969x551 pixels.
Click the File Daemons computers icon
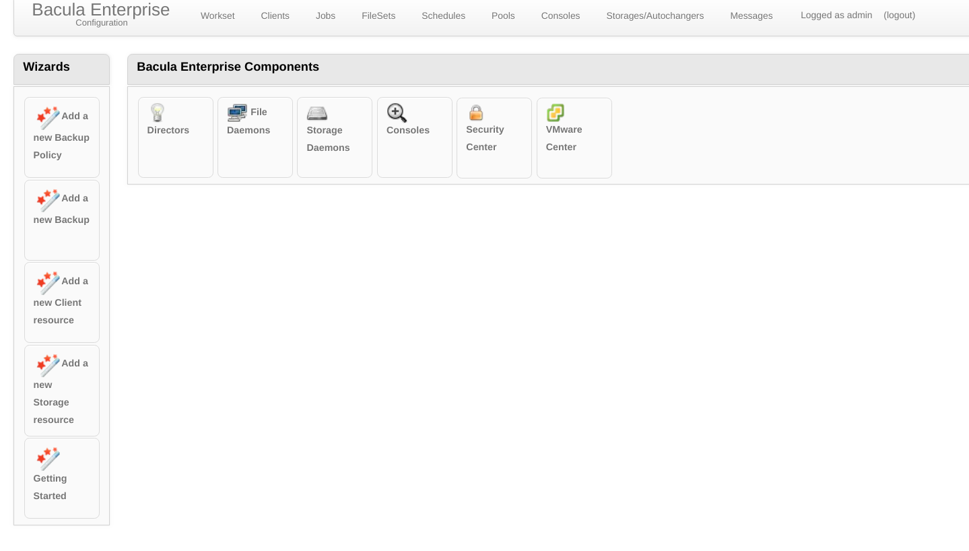[x=237, y=112]
